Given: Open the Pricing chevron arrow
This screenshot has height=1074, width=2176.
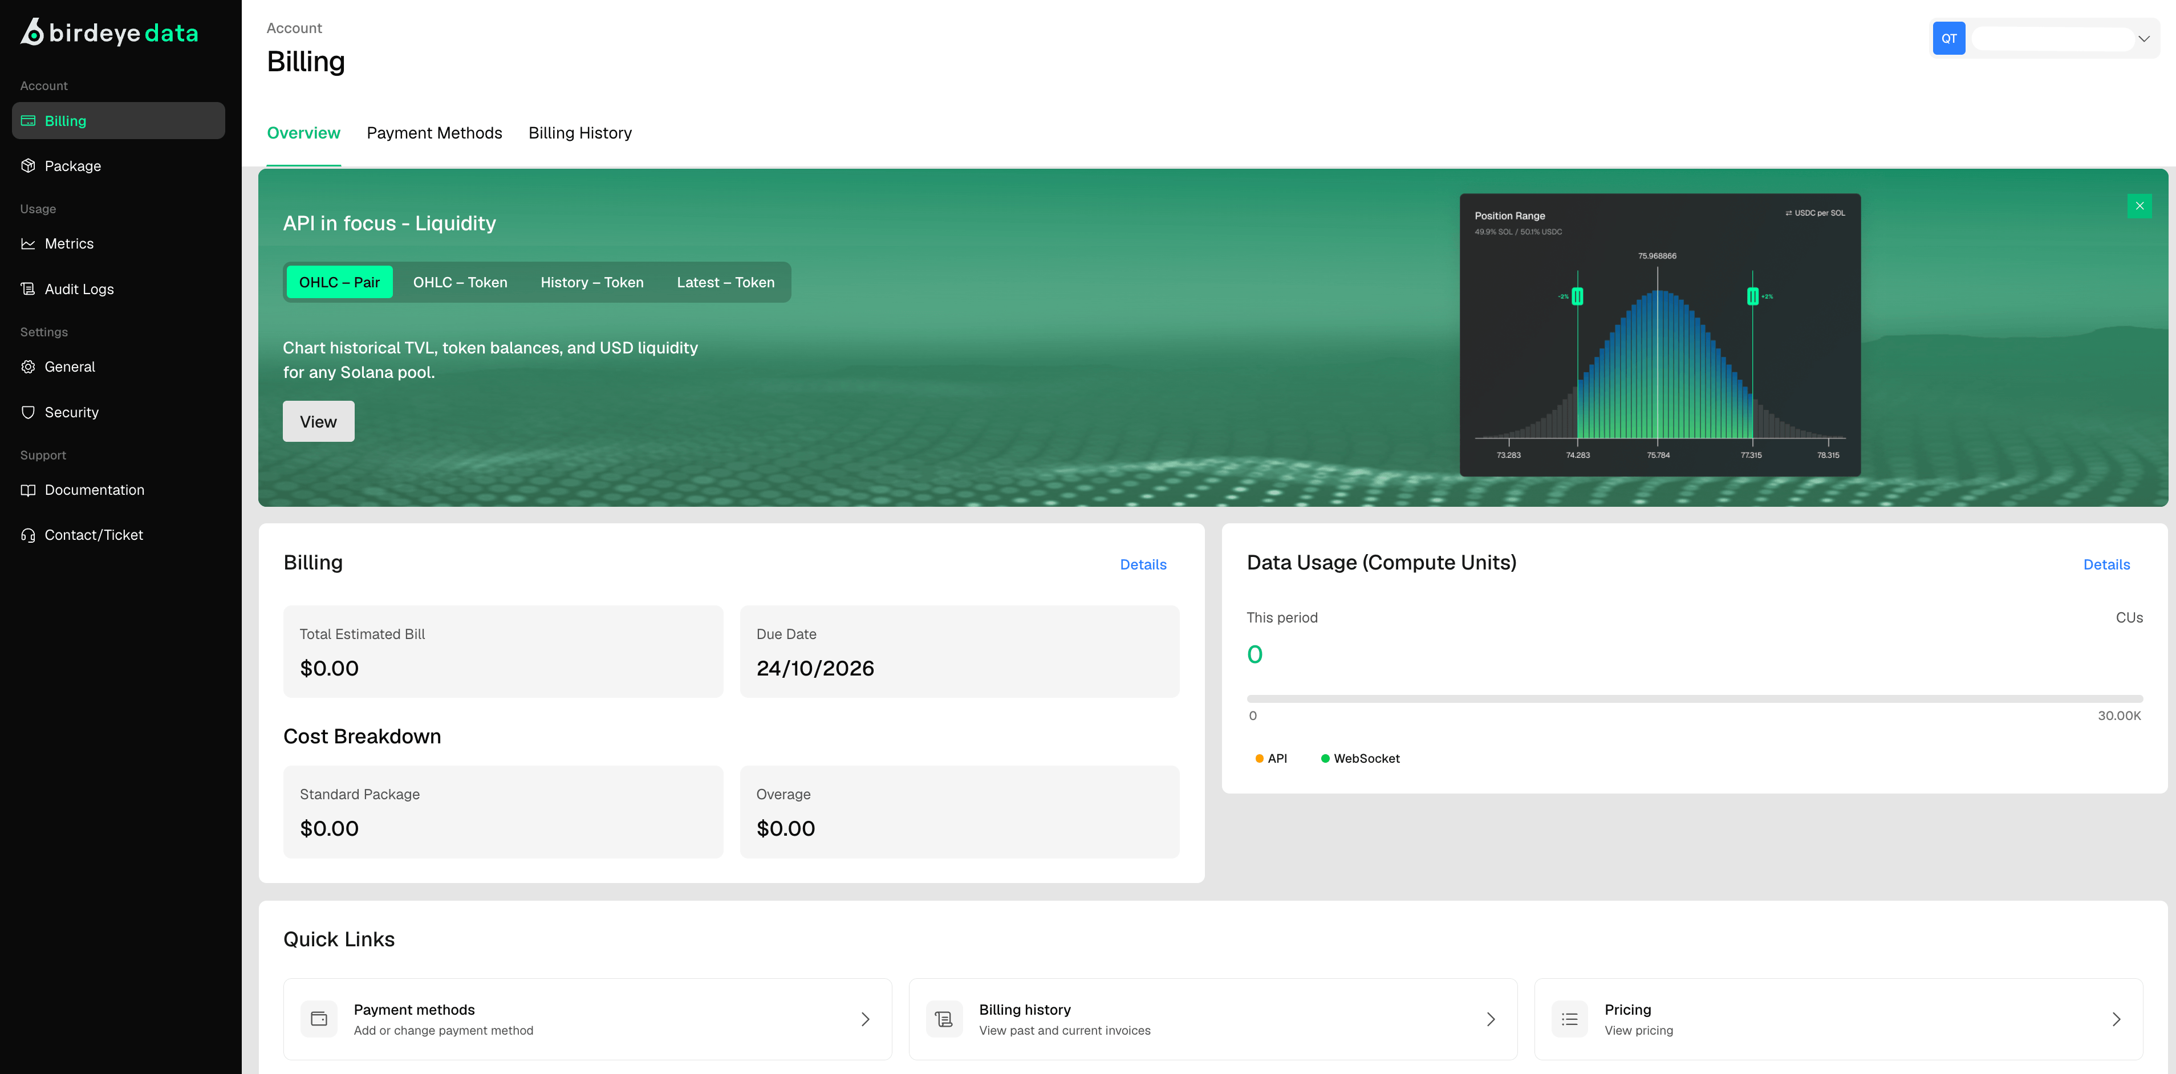Looking at the screenshot, I should pos(2116,1019).
